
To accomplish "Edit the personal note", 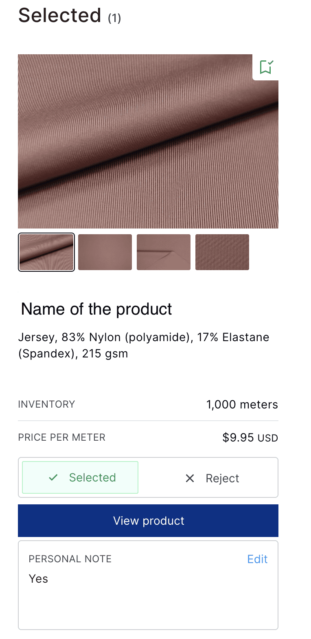I will tap(257, 559).
